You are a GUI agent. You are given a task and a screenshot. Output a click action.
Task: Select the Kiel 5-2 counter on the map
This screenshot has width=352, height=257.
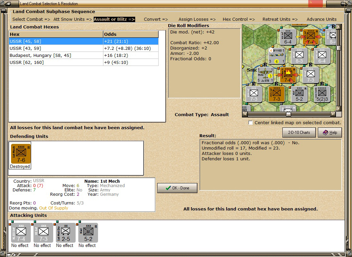tap(299, 94)
